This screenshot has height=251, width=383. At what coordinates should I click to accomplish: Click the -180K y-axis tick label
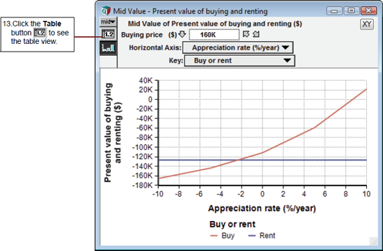(x=142, y=185)
